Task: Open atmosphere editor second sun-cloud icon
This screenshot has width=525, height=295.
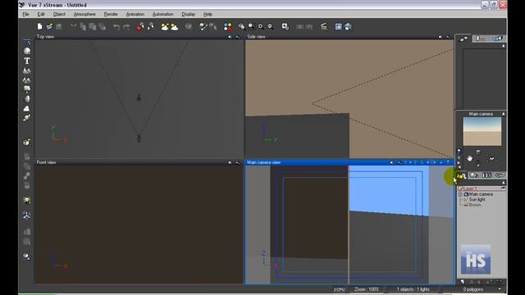Action: pyautogui.click(x=175, y=27)
